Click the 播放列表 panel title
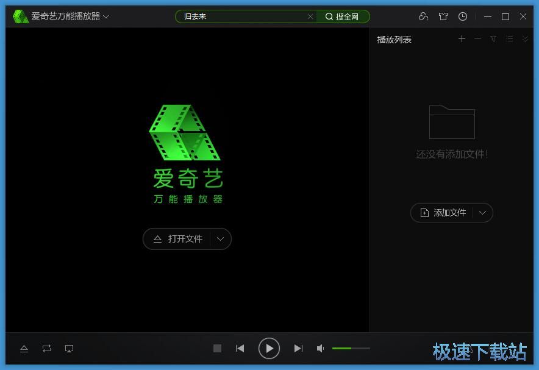Image resolution: width=539 pixels, height=370 pixels. pos(394,40)
